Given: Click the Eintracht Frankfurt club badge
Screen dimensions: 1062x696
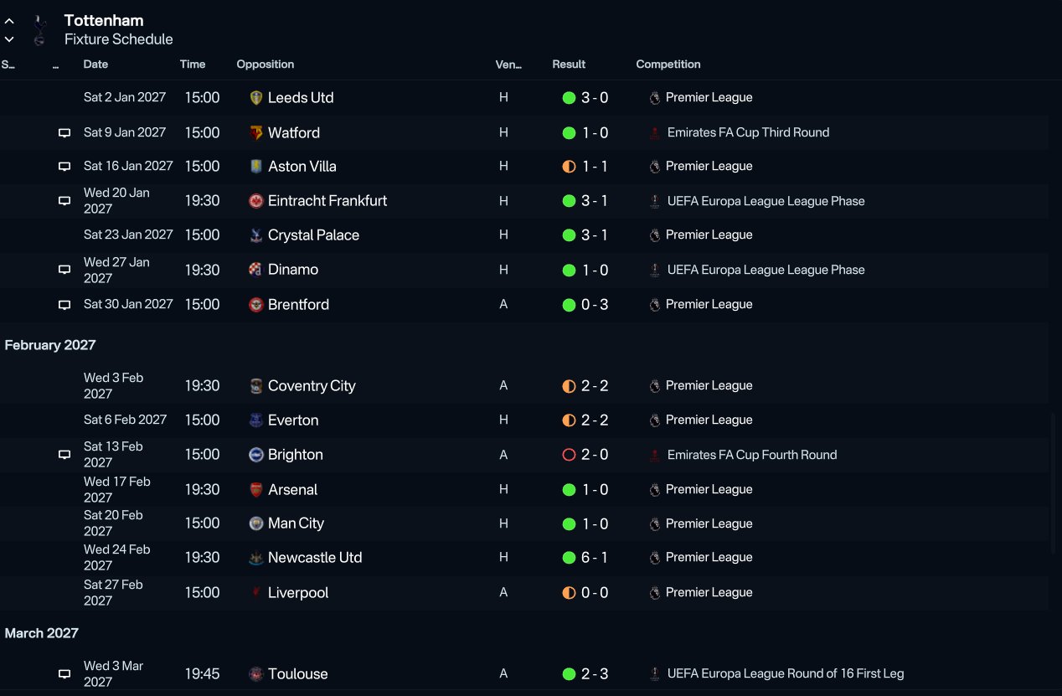Looking at the screenshot, I should [256, 201].
